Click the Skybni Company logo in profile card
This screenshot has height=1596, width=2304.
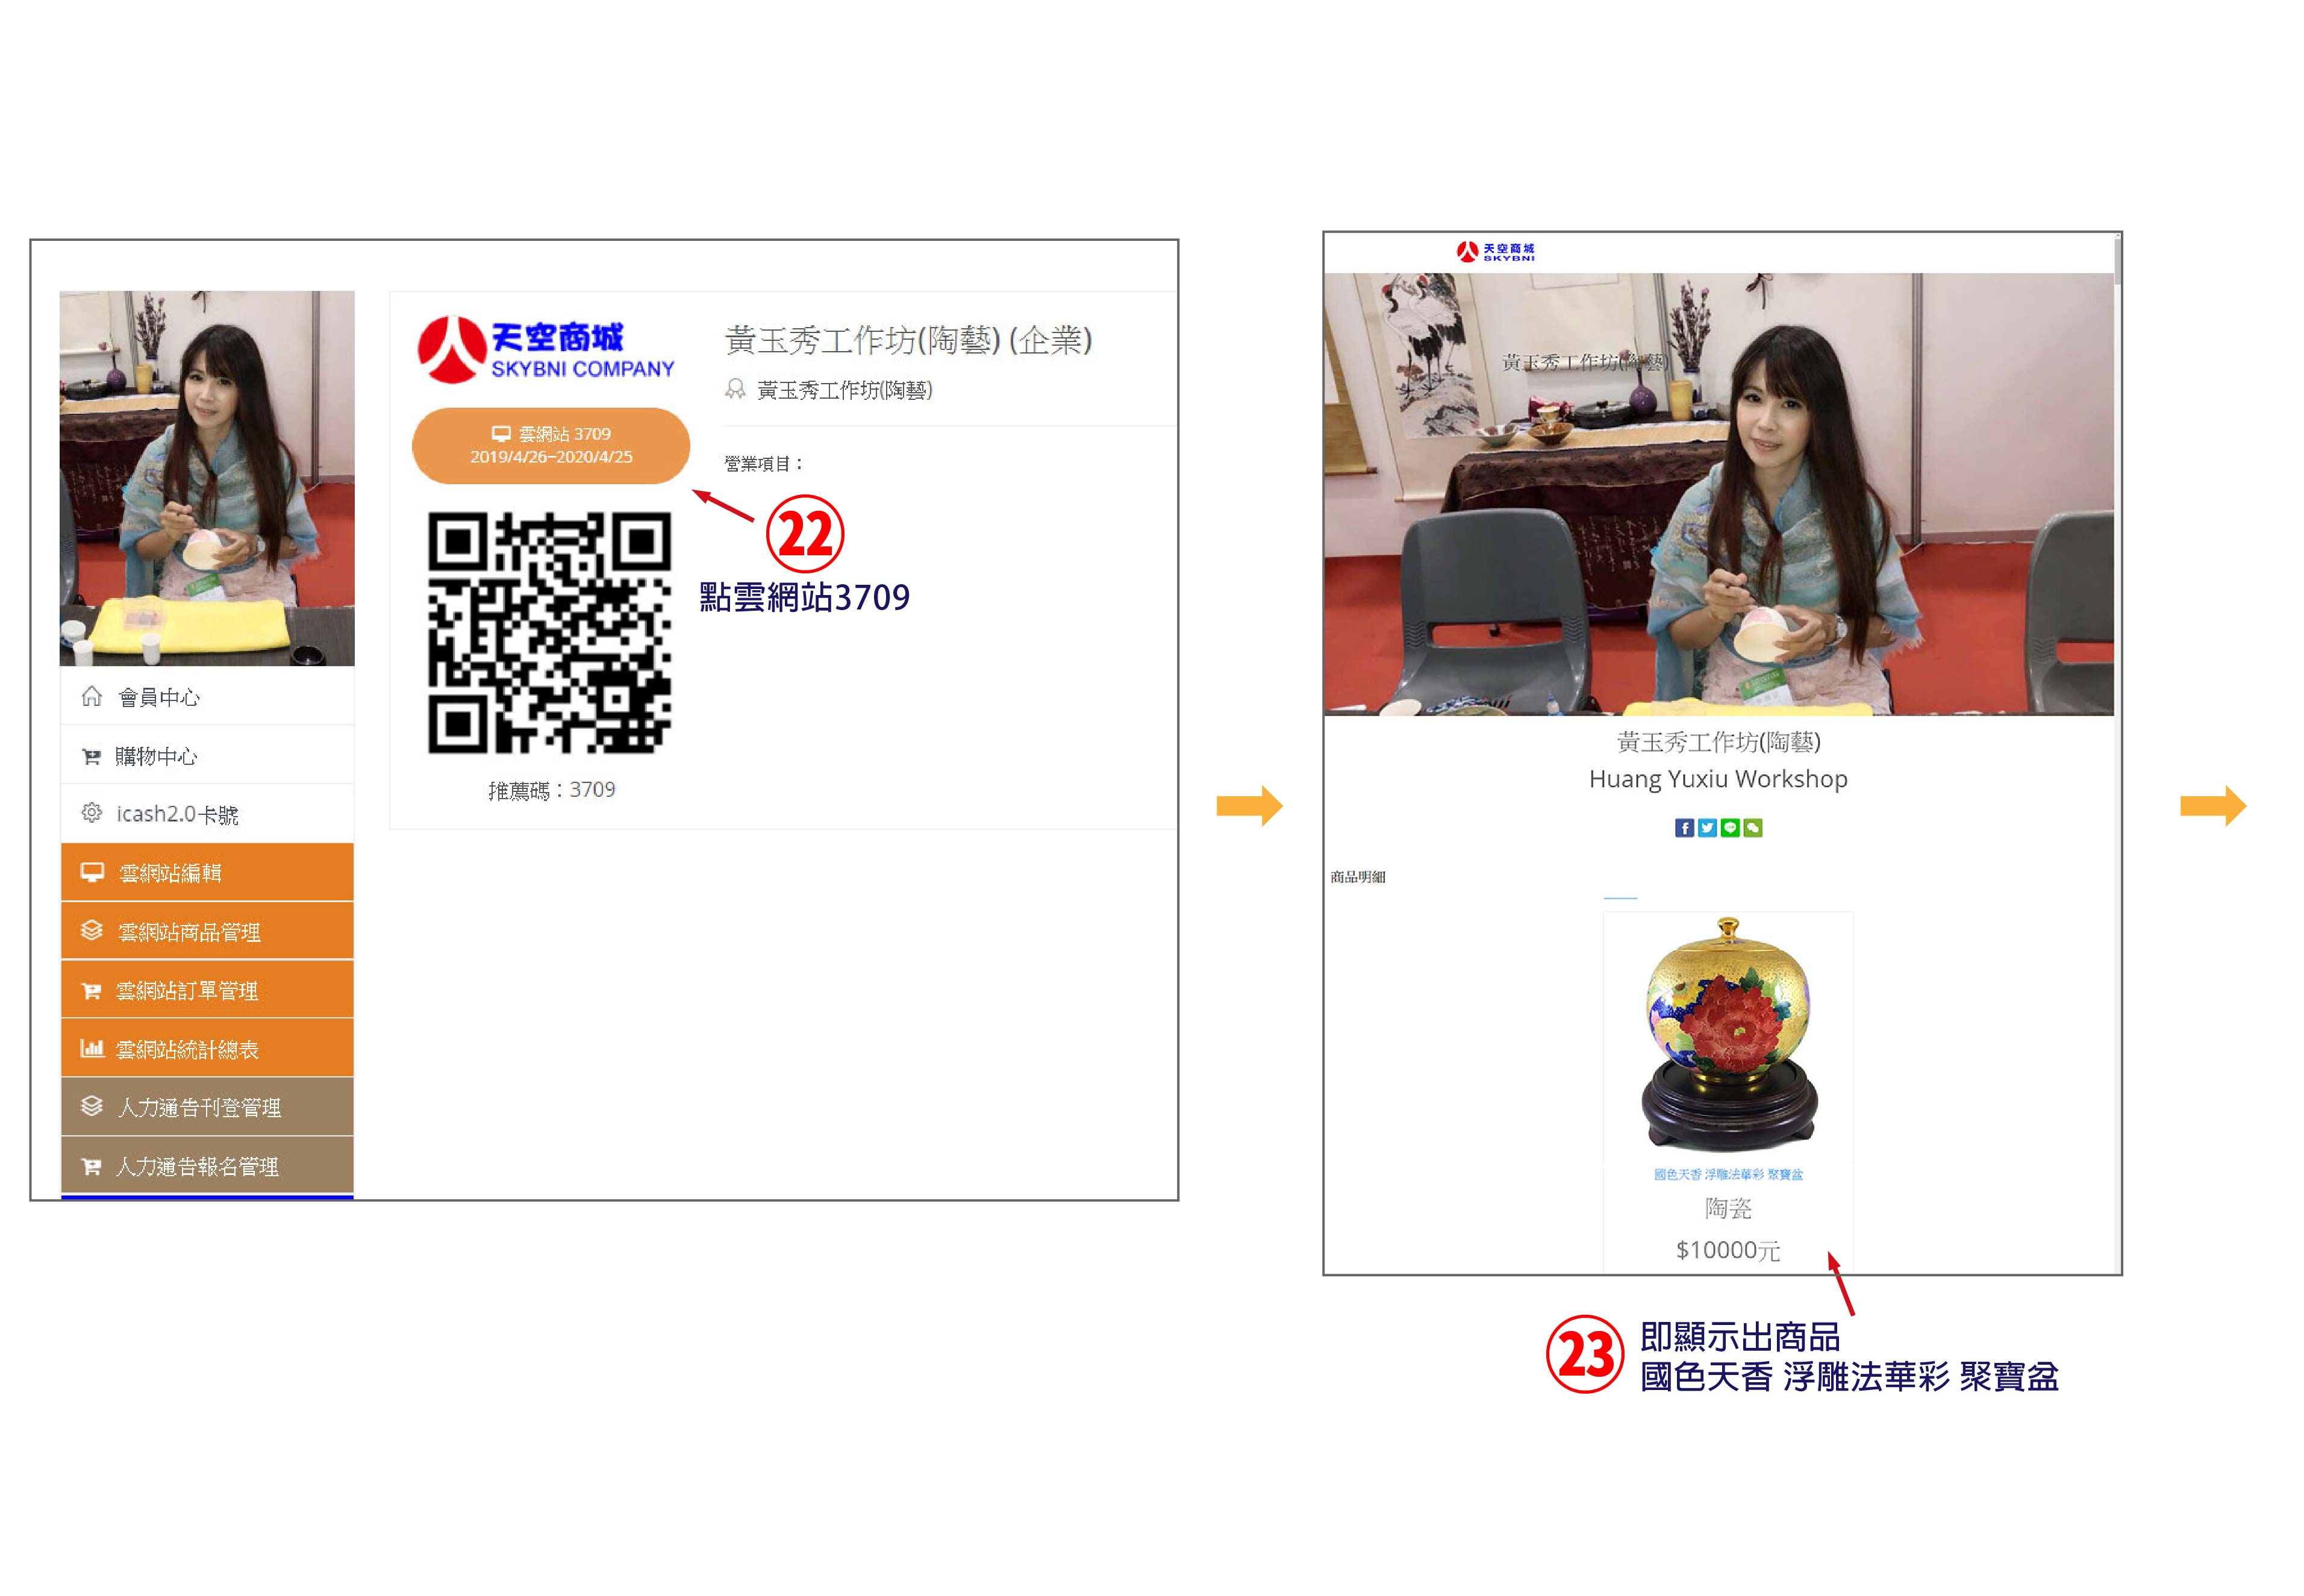546,350
